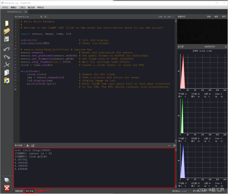Save the script with the floppy disk icon
Viewport: 228px width, 194px height.
(x=7, y=39)
